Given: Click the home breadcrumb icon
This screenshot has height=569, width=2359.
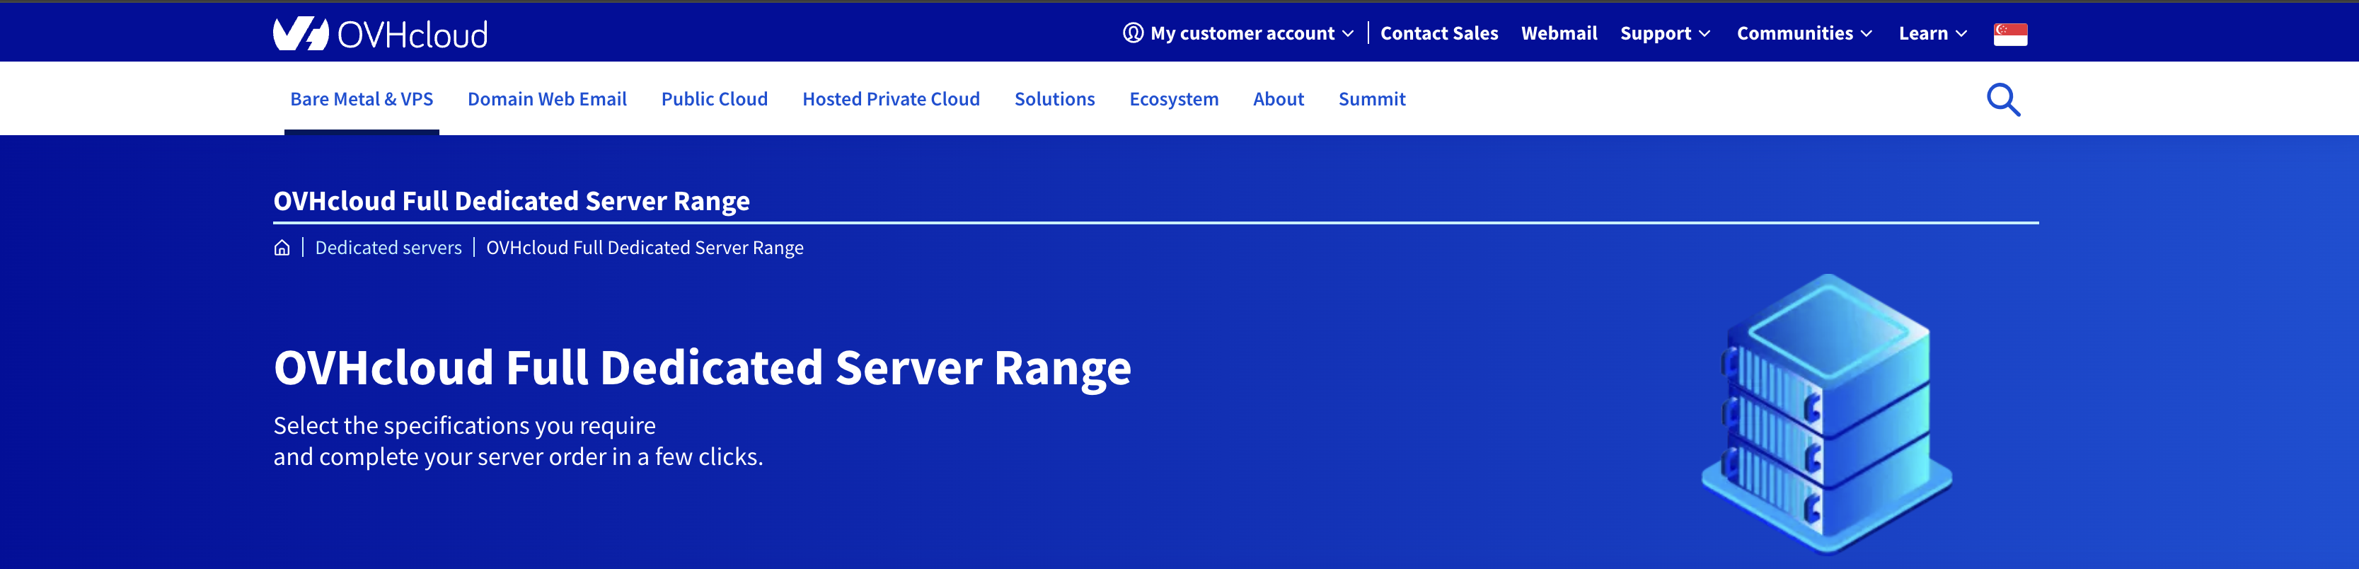Looking at the screenshot, I should tap(282, 248).
